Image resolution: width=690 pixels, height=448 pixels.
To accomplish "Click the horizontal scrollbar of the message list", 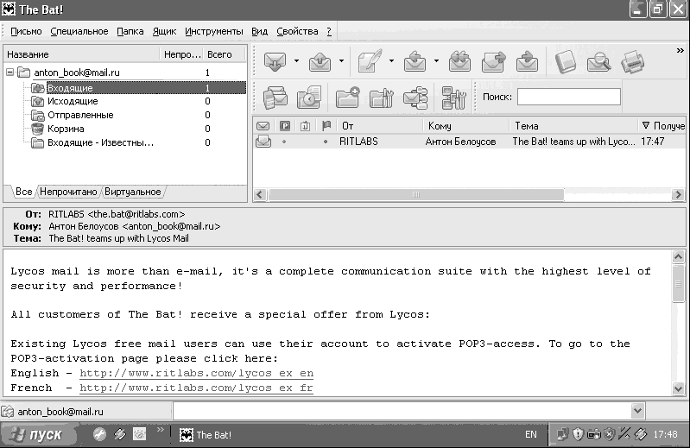I will [x=469, y=194].
